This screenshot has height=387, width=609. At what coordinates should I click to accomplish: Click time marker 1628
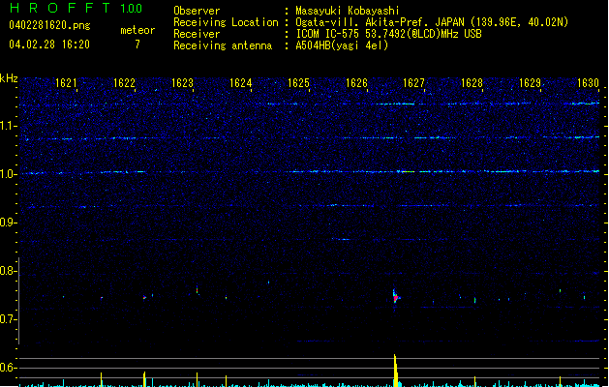[472, 83]
